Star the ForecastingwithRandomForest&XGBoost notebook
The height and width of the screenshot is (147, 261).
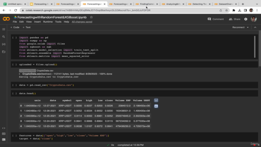click(91, 17)
